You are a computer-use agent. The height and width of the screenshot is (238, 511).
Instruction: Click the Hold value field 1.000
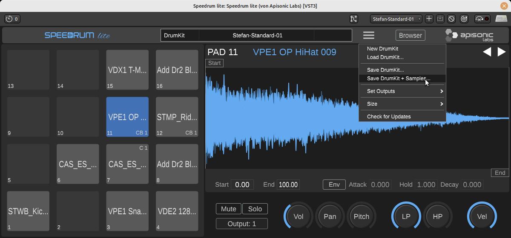[426, 185]
